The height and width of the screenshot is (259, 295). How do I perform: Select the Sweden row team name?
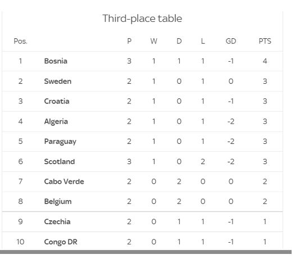click(x=58, y=81)
